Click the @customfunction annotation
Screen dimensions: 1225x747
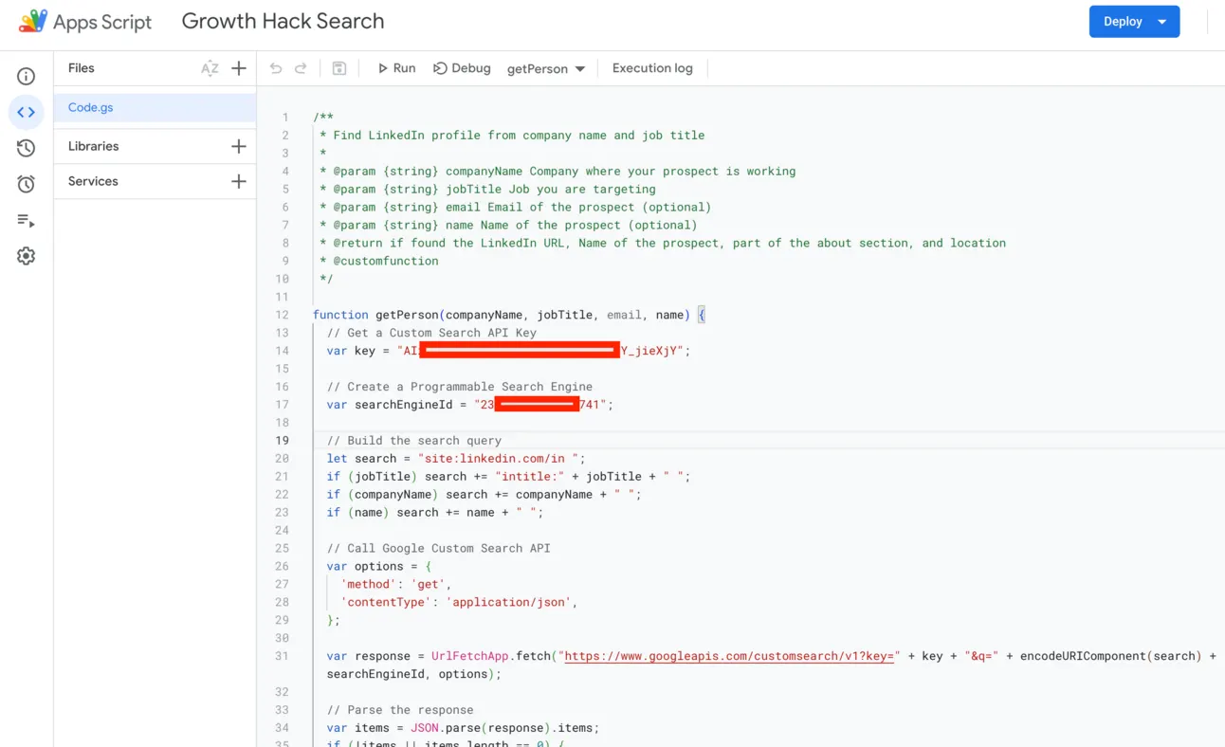[386, 261]
